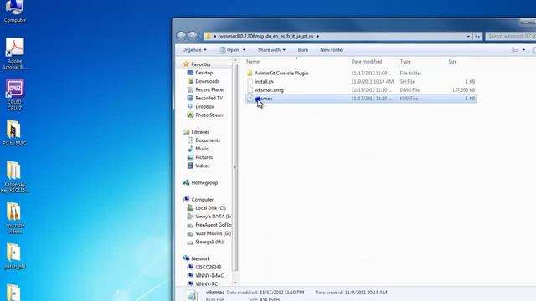Click the Burn toolbar button
Screen dimensions: 536x301
(303, 50)
